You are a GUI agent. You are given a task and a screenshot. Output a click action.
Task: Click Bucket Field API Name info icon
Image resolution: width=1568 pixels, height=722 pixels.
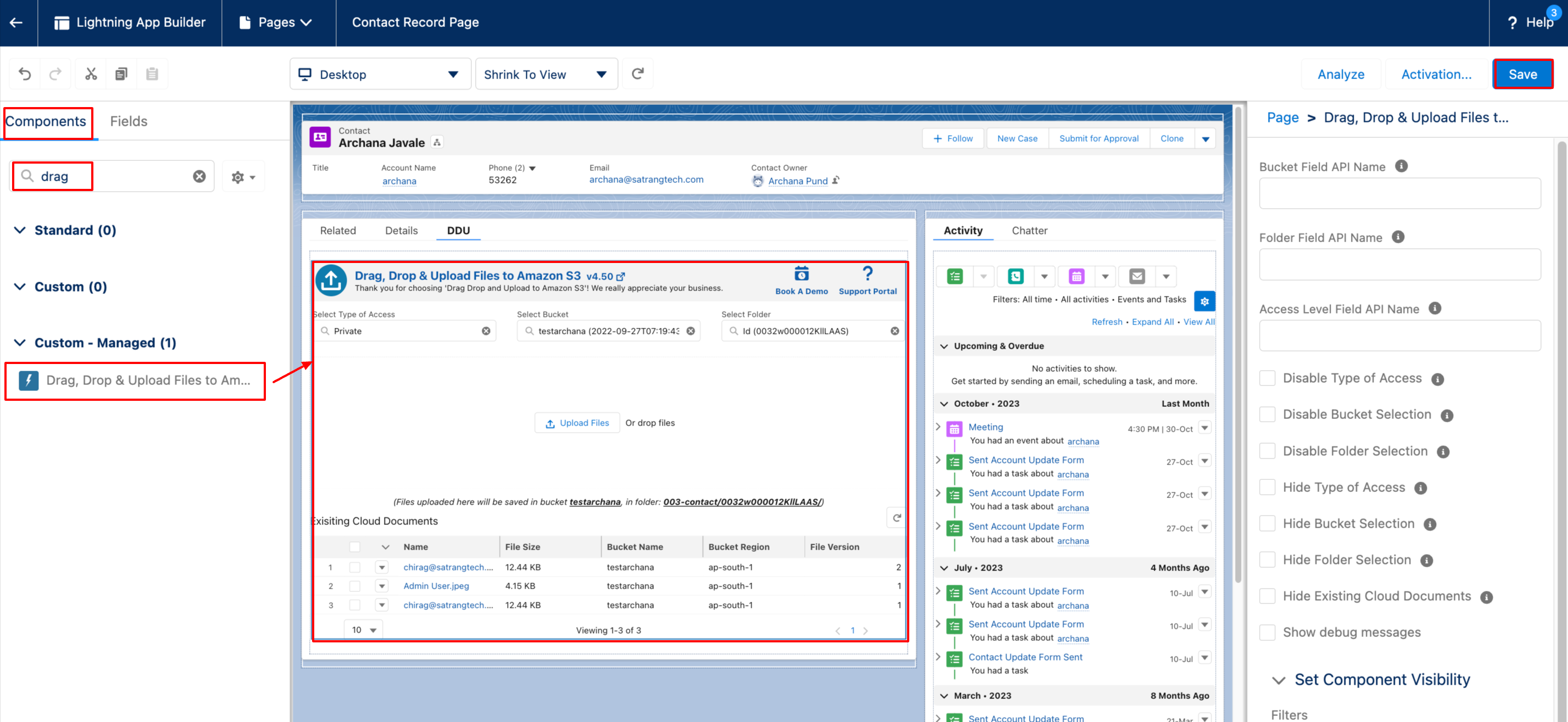click(x=1401, y=166)
